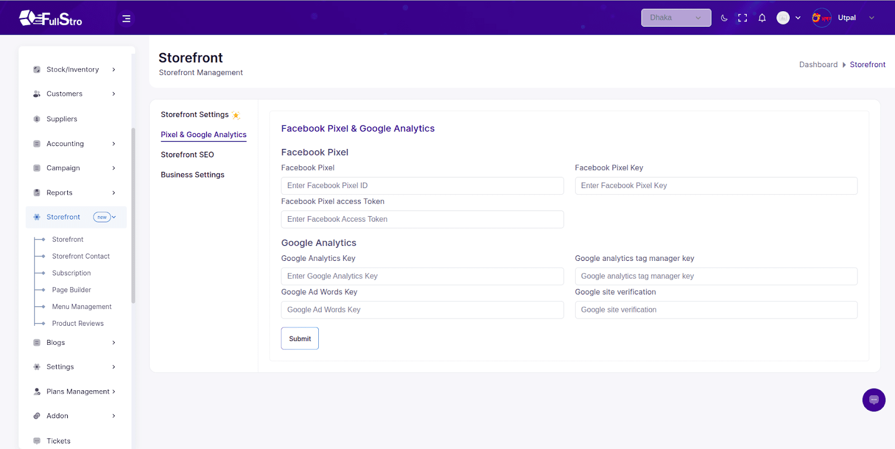Expand the Customers submenu arrow
The height and width of the screenshot is (449, 895).
(x=114, y=94)
